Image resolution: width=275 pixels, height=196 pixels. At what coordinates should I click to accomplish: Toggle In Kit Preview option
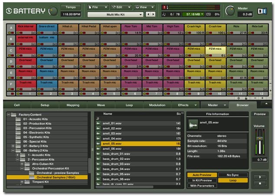pos(202,180)
